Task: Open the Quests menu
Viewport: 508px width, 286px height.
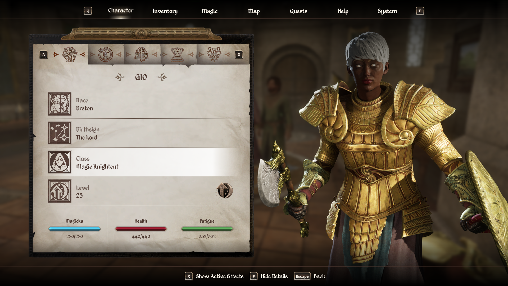Action: click(298, 11)
